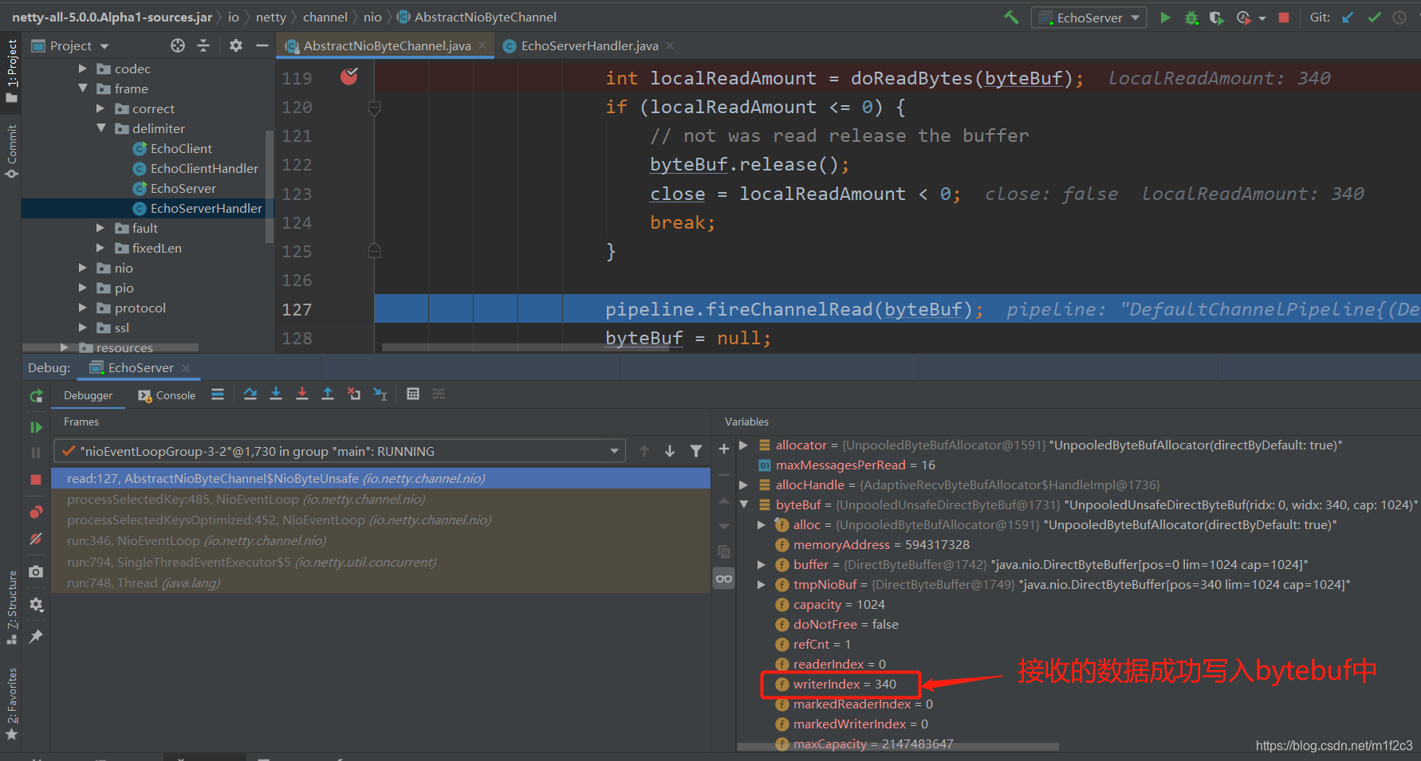Locate current file with the crosshair icon in Project panel
This screenshot has height=761, width=1421.
178,45
